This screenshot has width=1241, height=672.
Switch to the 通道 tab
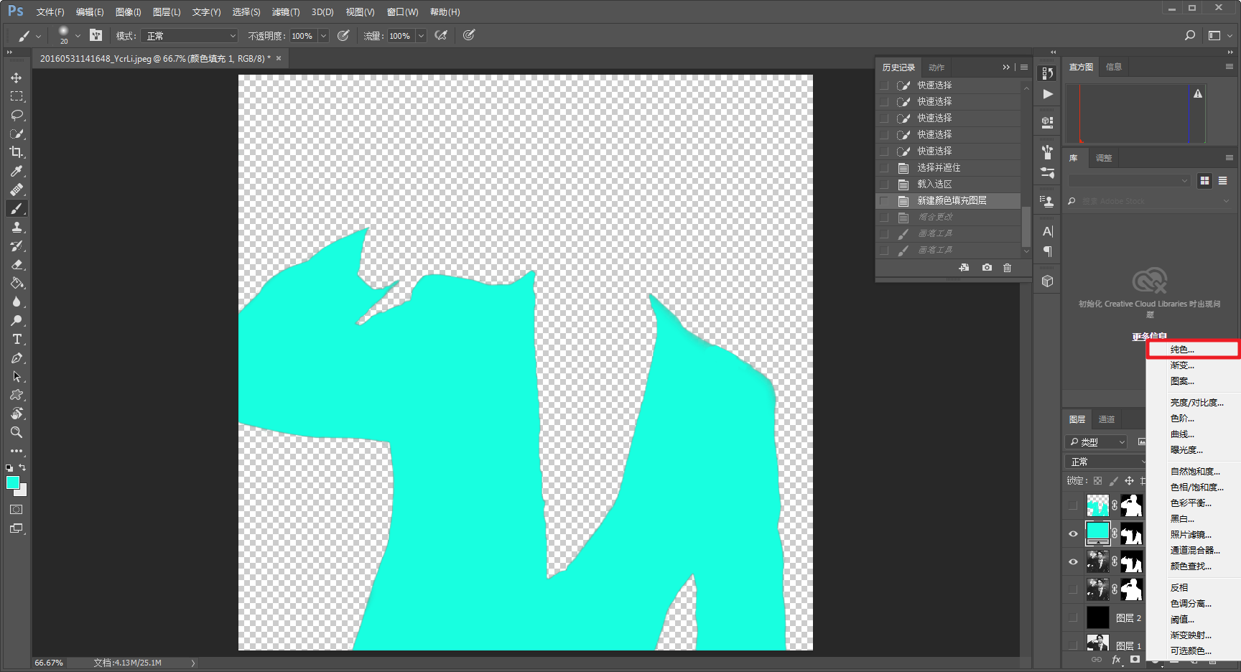1107,419
